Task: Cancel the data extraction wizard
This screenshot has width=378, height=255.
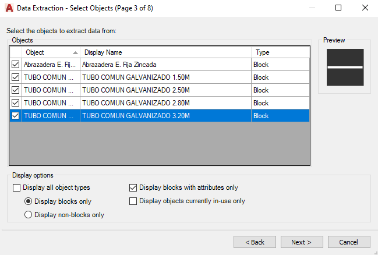Action: coord(349,242)
